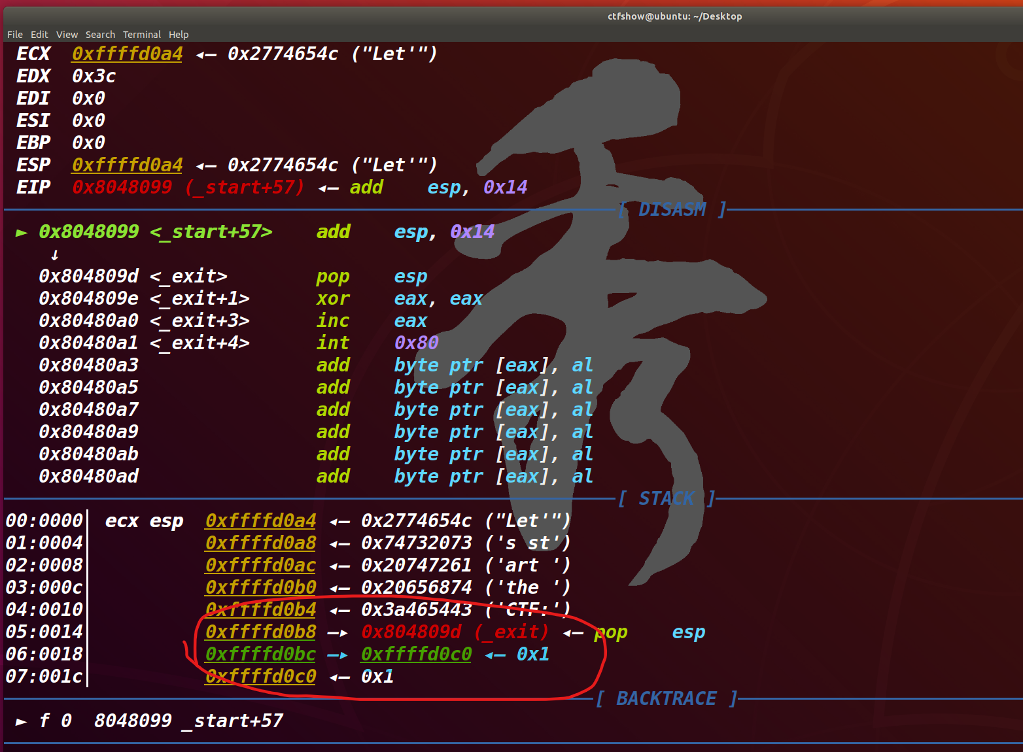1023x752 pixels.
Task: Click the EIP address 0x8048099
Action: [x=122, y=187]
